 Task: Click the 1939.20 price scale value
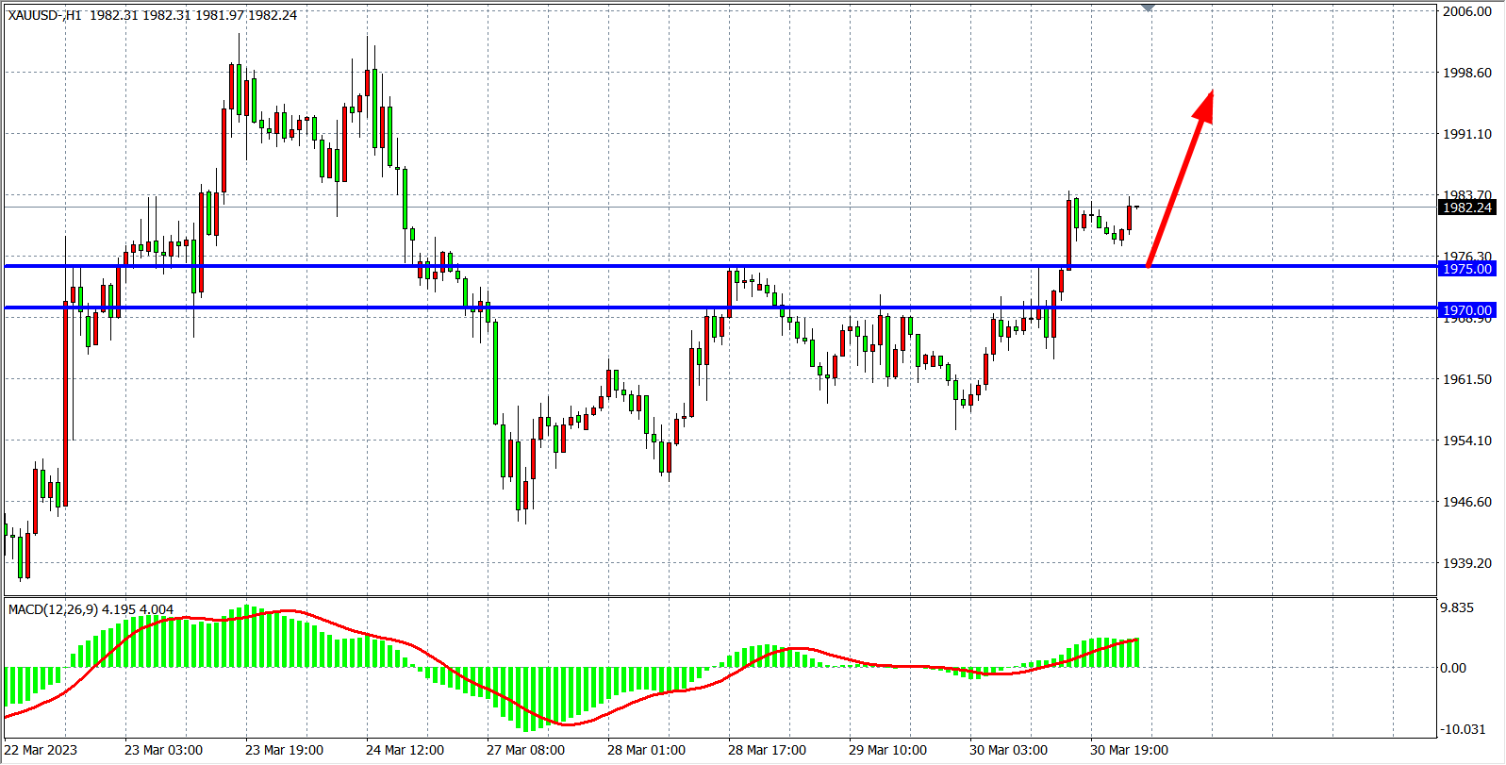(1467, 563)
